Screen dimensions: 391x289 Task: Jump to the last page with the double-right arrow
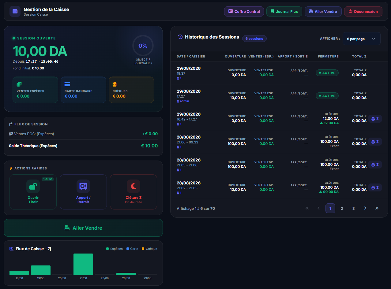(377, 208)
